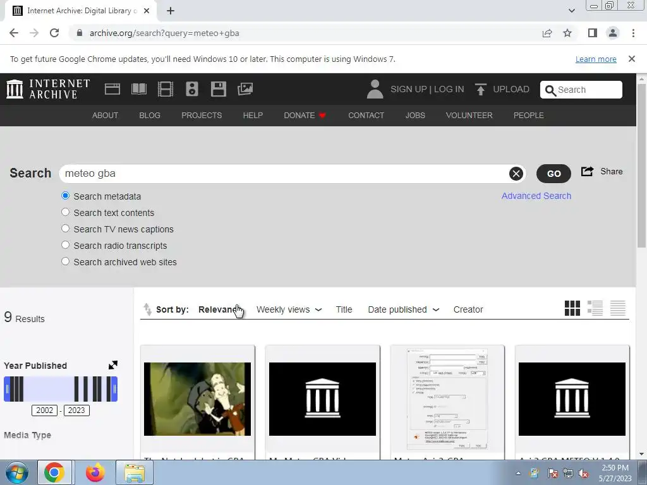
Task: Open the JOBS menu item
Action: [415, 116]
